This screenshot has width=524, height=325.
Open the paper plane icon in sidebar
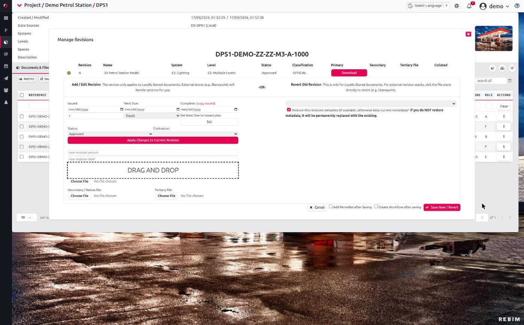coord(6,78)
